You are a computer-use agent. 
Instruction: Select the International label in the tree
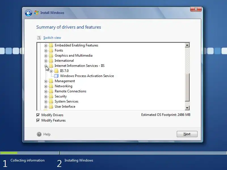(x=64, y=61)
